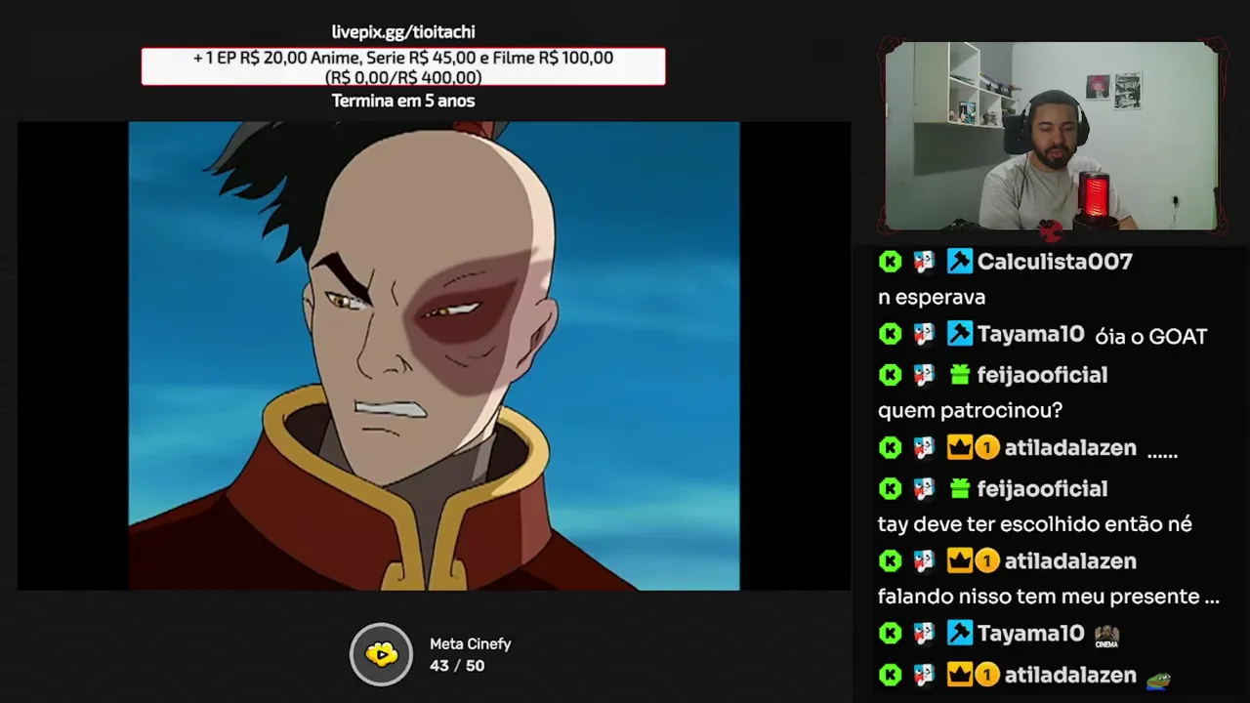
Task: Click the Kick badge on atiladalazen's frog emote row
Action: (890, 675)
